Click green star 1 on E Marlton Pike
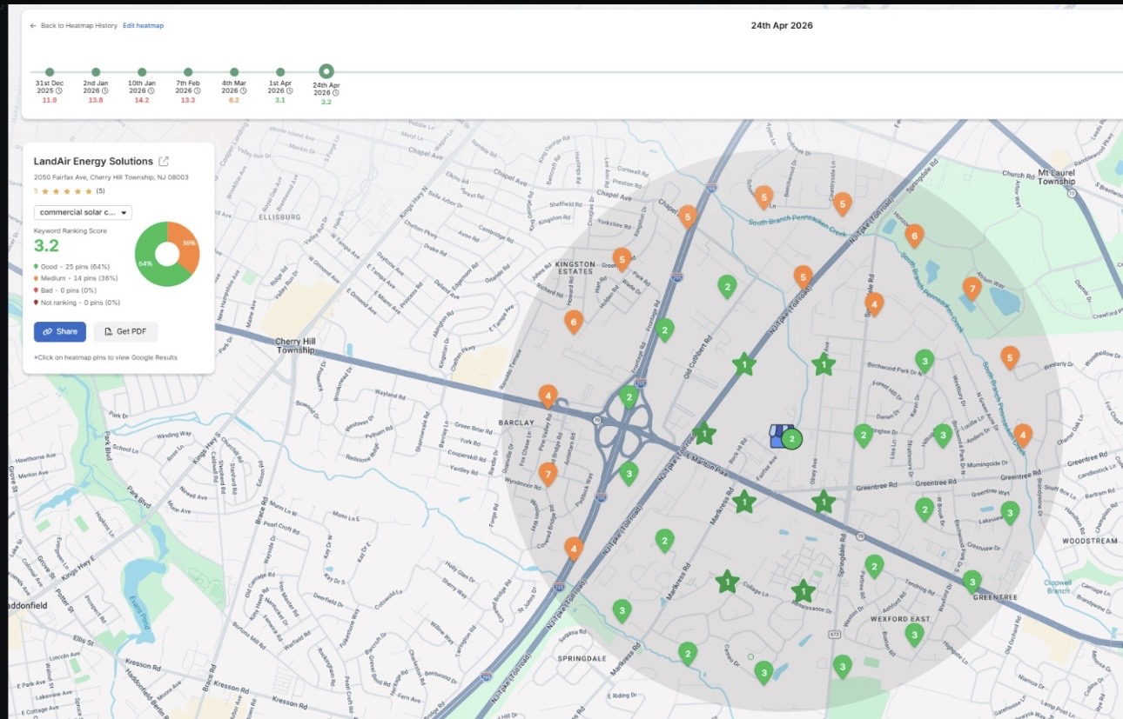The image size is (1123, 719). (704, 432)
